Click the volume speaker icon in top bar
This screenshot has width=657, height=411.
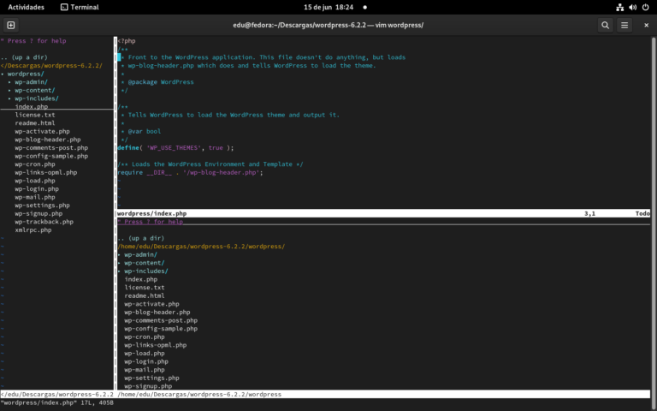pyautogui.click(x=633, y=7)
